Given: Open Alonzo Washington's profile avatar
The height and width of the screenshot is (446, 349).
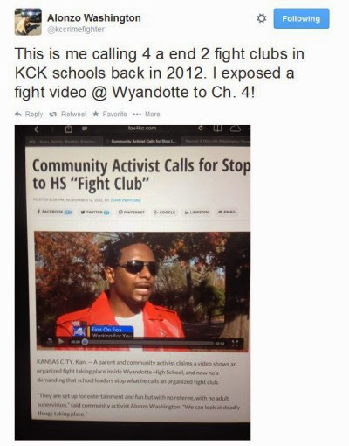Looking at the screenshot, I should pos(28,22).
